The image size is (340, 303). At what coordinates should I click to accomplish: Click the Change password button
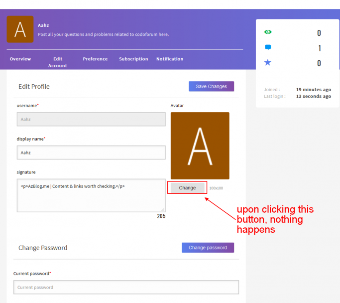click(x=208, y=248)
